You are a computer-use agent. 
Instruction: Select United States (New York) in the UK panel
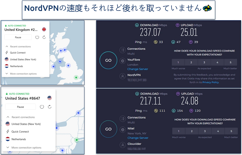click(x=23, y=59)
